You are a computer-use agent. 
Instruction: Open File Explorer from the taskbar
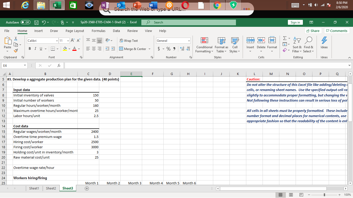click(41, 5)
